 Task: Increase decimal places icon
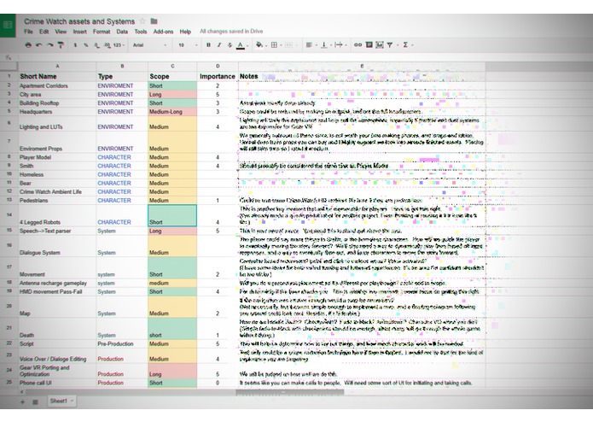(x=108, y=45)
